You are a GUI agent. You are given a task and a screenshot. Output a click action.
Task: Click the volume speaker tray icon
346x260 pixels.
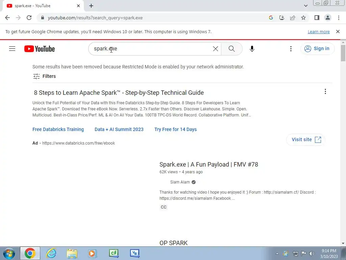coord(312,254)
